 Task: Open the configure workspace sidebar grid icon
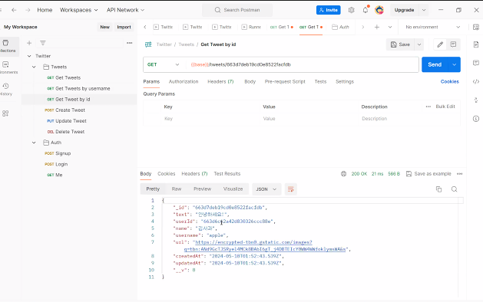point(5,113)
